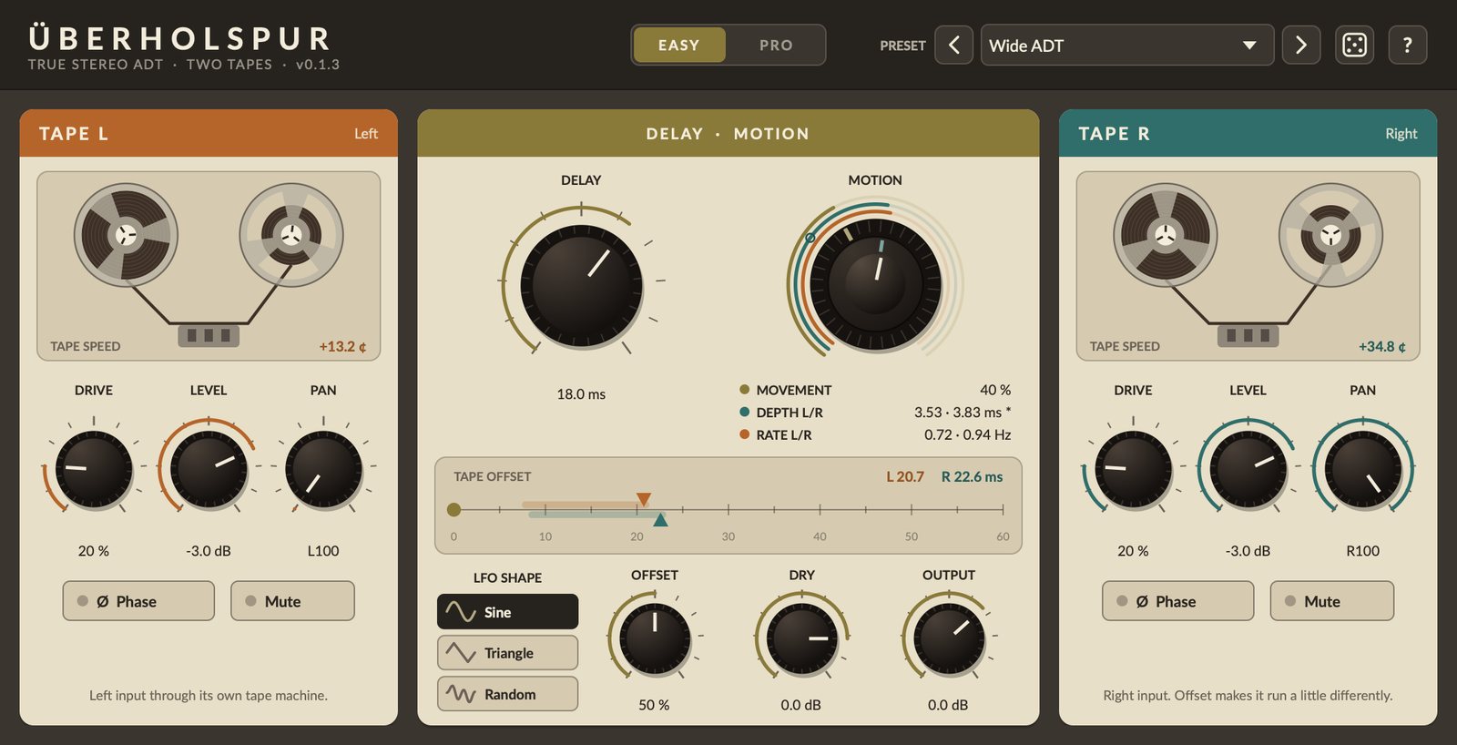1457x745 pixels.
Task: Switch to PRO mode
Action: pyautogui.click(x=776, y=45)
